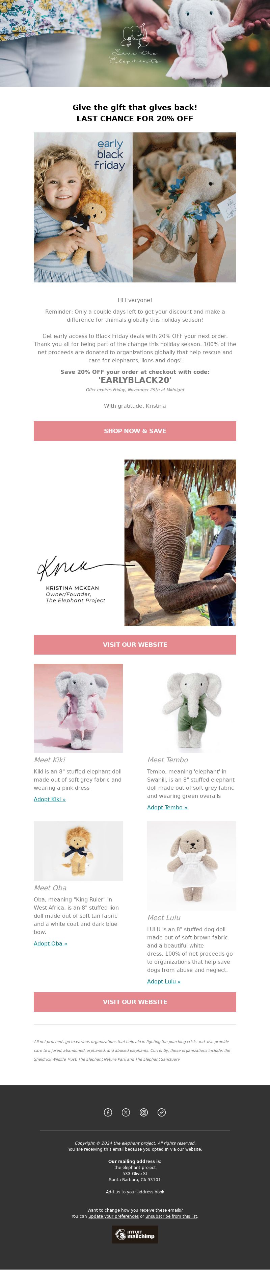Click the first VISIT OUR WEBSITE button

[x=135, y=644]
